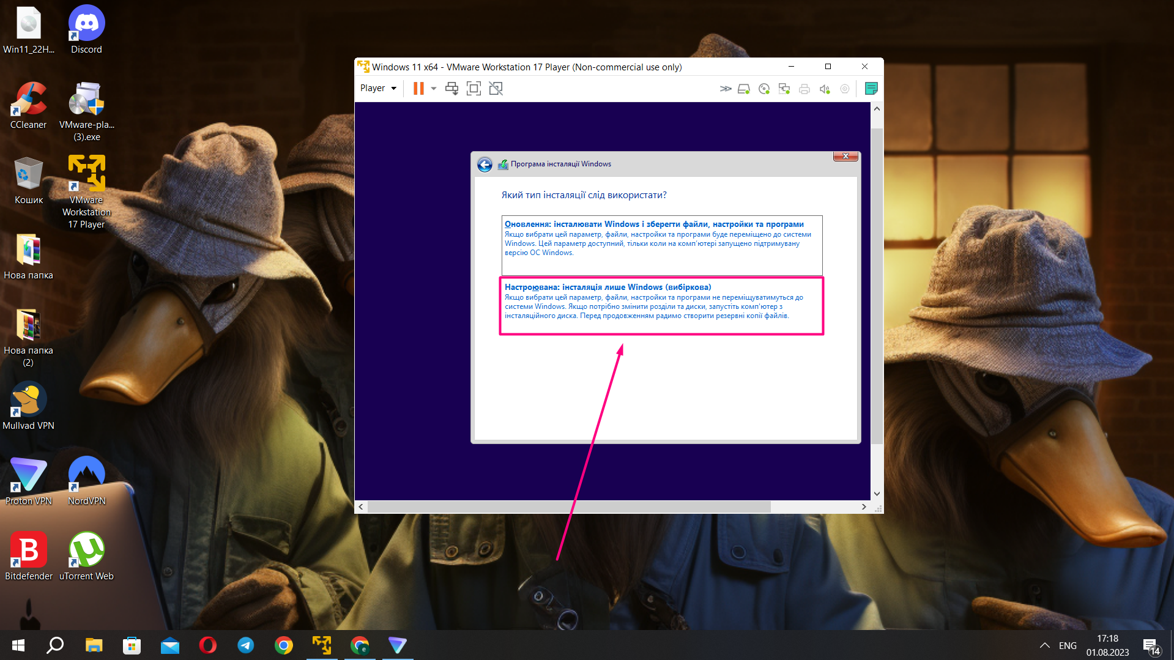Image resolution: width=1174 pixels, height=660 pixels.
Task: Select the Win11_22H ISO desktop file
Action: point(29,29)
